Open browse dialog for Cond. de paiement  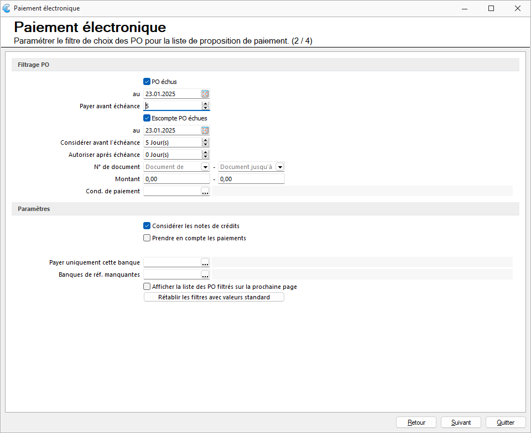[x=205, y=191]
